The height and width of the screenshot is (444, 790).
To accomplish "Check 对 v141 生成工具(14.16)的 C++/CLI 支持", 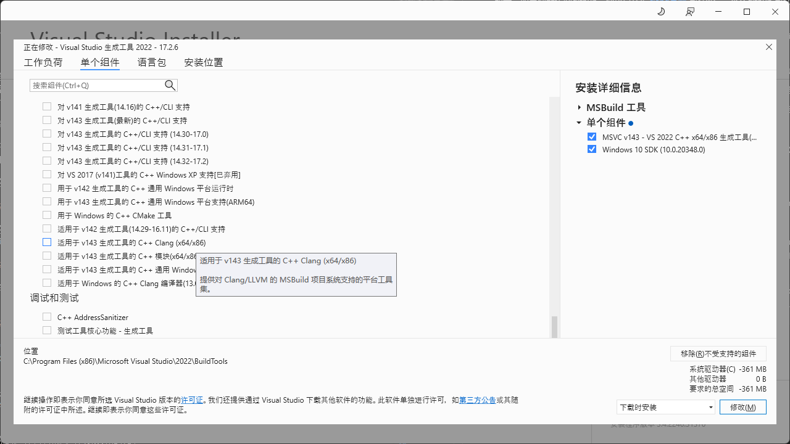I will [47, 107].
